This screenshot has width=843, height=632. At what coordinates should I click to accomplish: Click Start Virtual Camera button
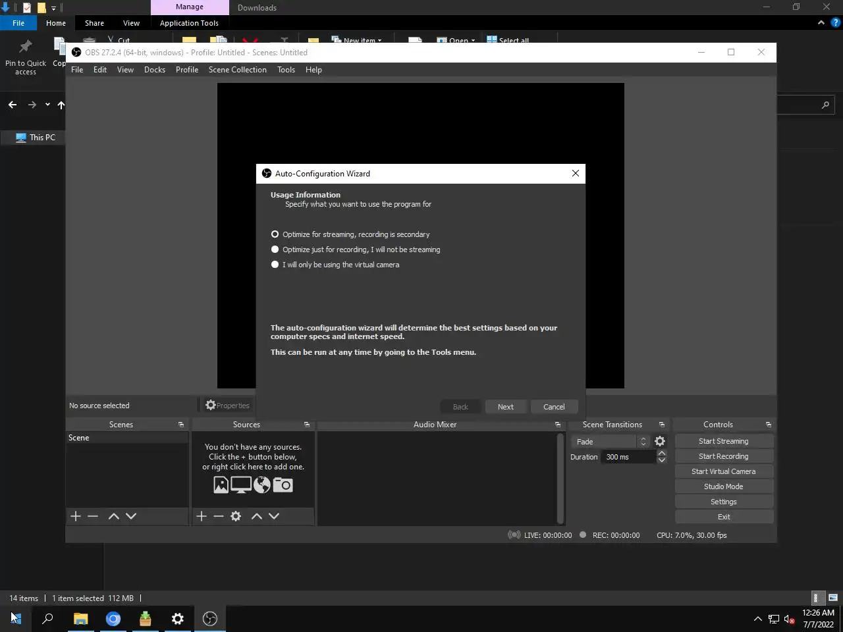pyautogui.click(x=723, y=471)
